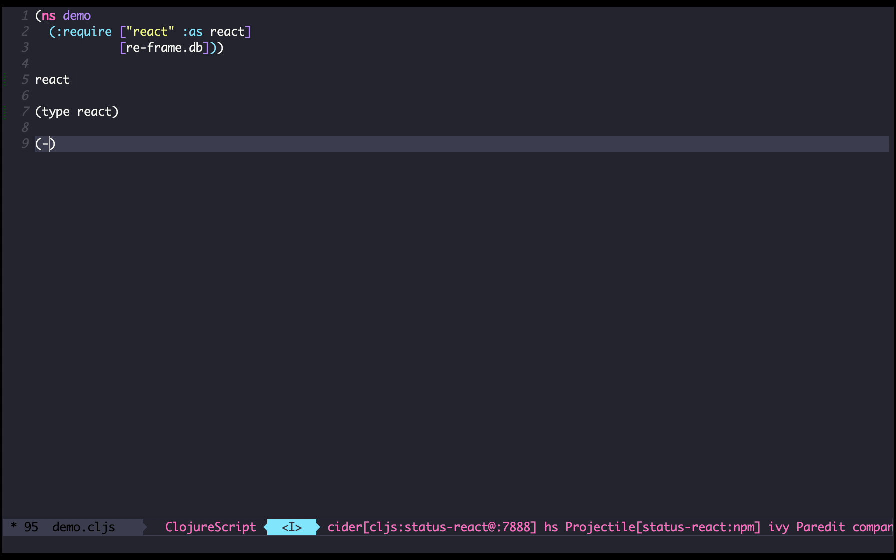Click the demo namespace name

[77, 16]
